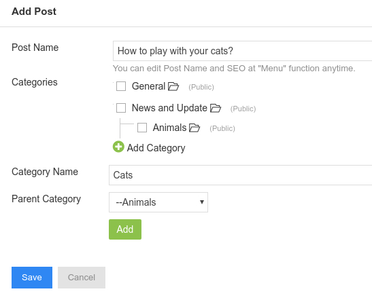The width and height of the screenshot is (372, 300).
Task: Select the General category label
Action: (148, 86)
